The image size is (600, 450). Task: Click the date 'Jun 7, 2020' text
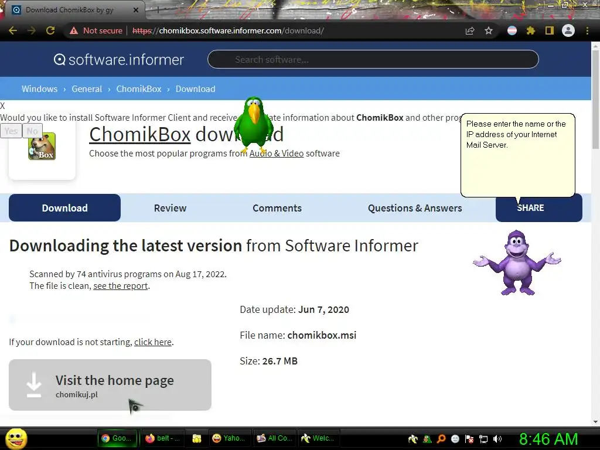pos(323,309)
